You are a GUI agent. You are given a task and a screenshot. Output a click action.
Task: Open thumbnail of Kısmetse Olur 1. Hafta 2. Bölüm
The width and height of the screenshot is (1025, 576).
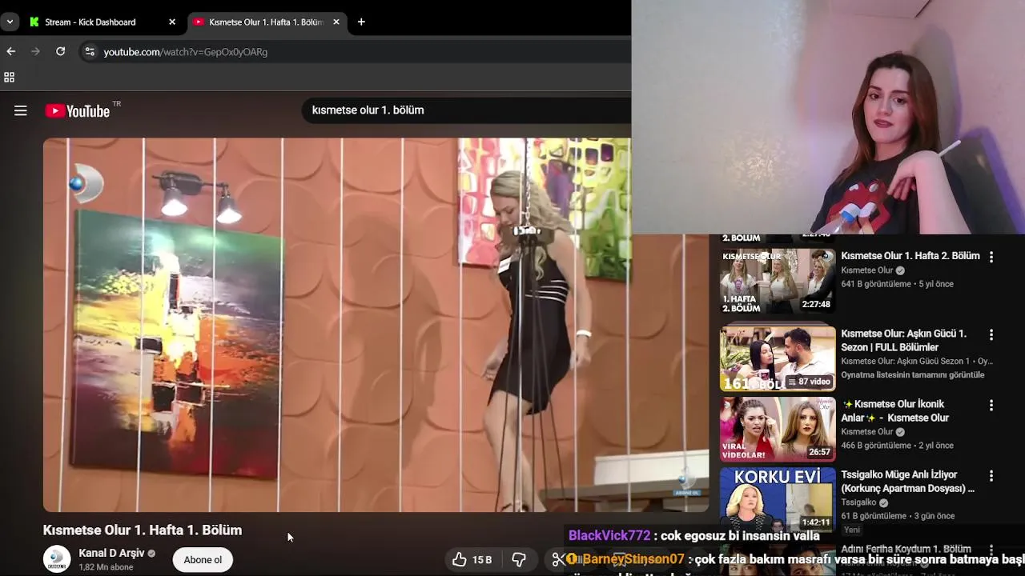[778, 282]
